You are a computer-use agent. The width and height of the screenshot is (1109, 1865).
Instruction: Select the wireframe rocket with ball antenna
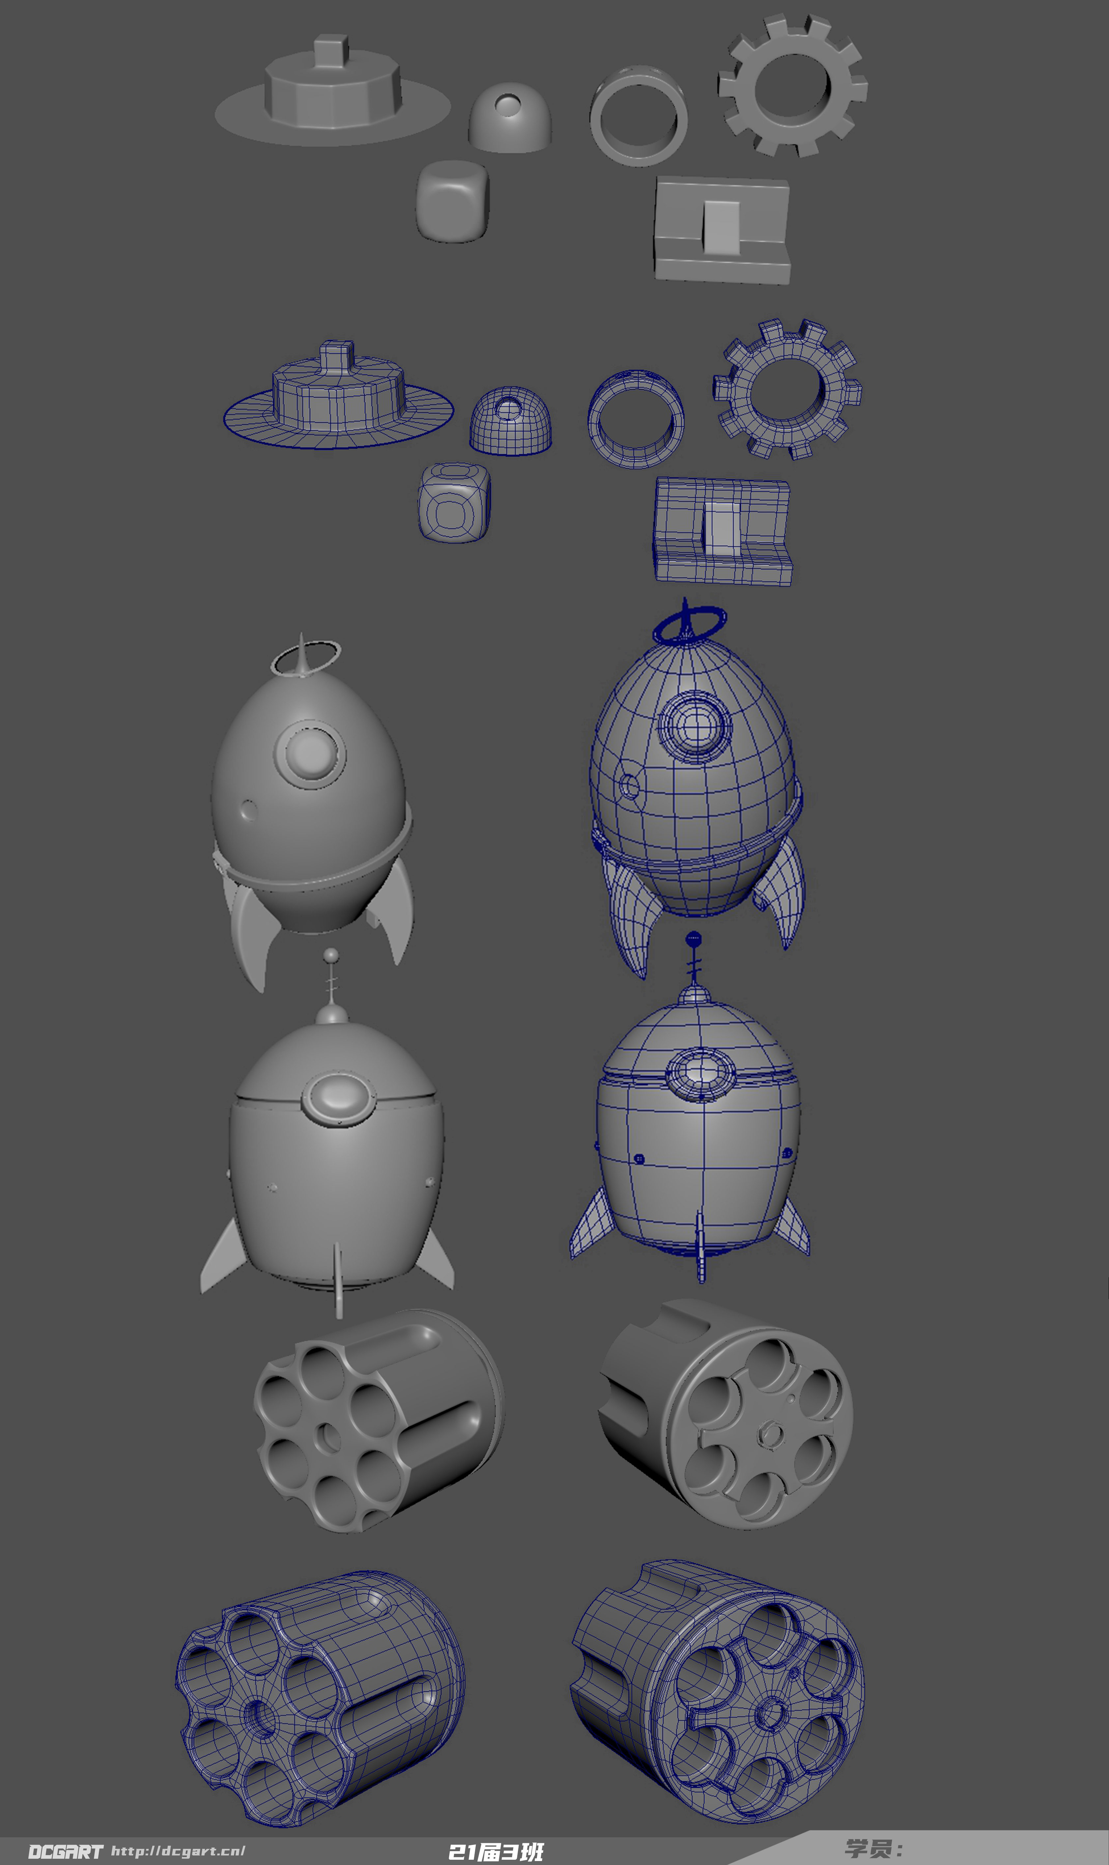691,1107
